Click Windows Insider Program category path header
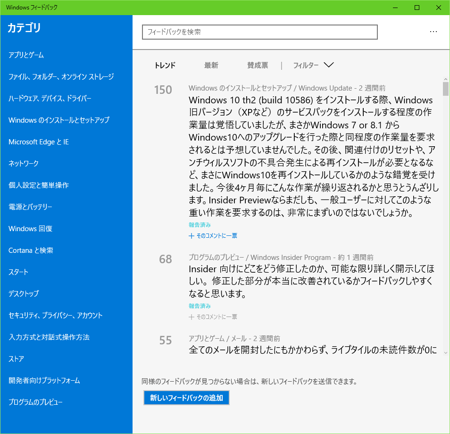Viewport: 450px width, 434px height. point(281,258)
